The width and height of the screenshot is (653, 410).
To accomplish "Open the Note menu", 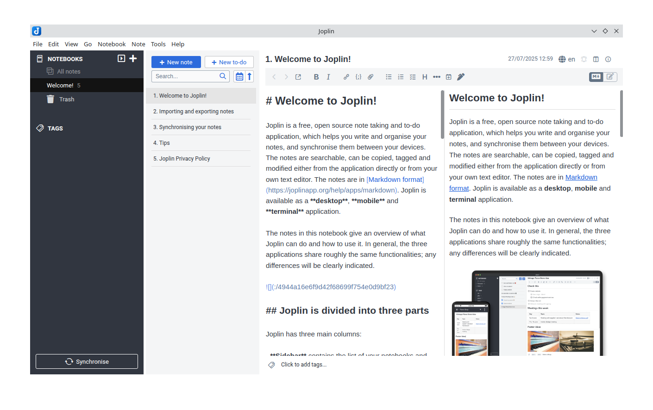I will coord(138,44).
